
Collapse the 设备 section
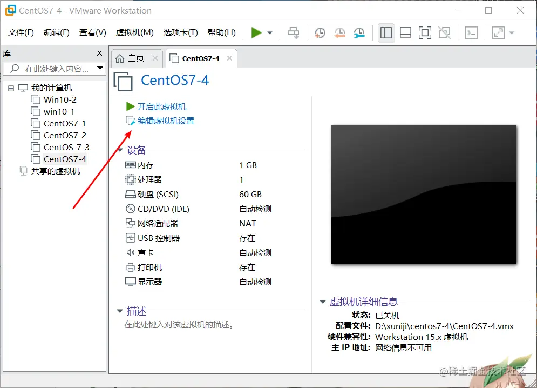tap(120, 150)
